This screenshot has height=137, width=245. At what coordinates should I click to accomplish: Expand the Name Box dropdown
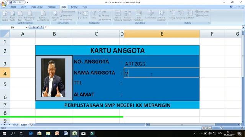pos(27,27)
